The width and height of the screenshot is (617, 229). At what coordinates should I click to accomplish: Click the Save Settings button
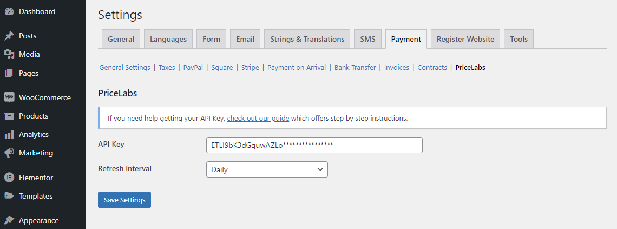point(124,200)
